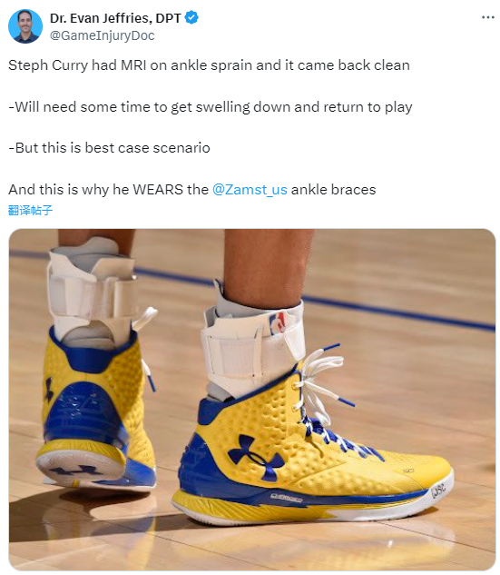Click the blue court line in the photo
This screenshot has height=575, width=500.
(315, 300)
